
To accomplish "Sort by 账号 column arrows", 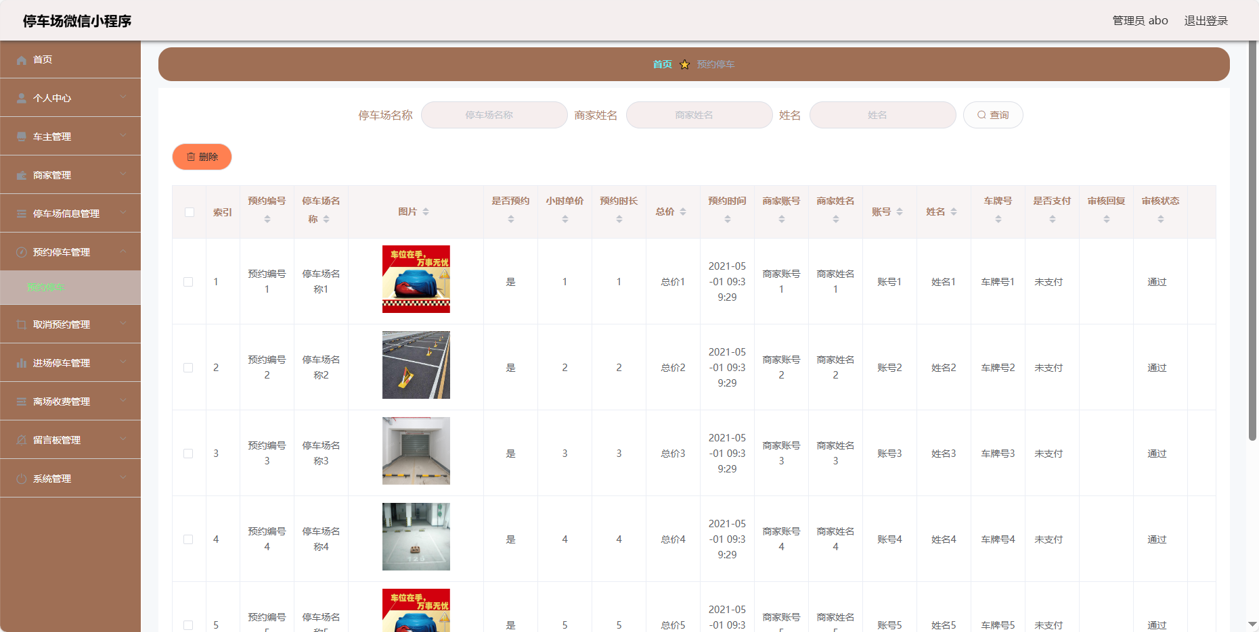I will (x=900, y=212).
